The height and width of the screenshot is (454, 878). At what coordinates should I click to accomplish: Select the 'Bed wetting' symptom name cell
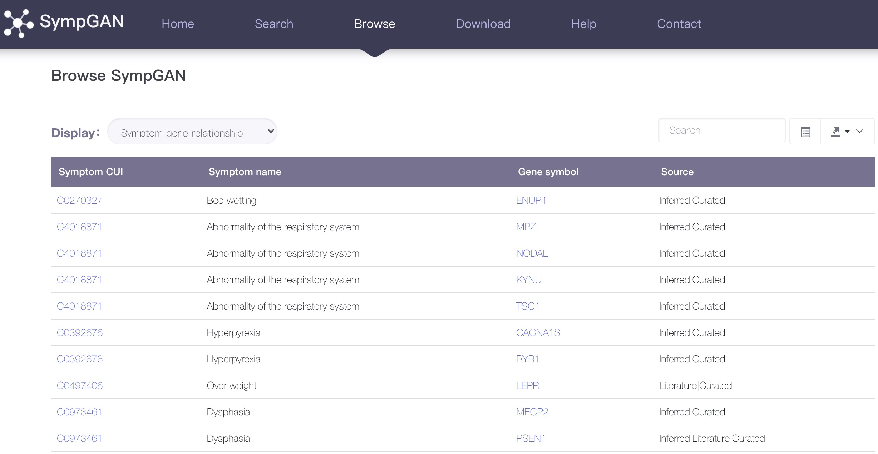pos(231,201)
